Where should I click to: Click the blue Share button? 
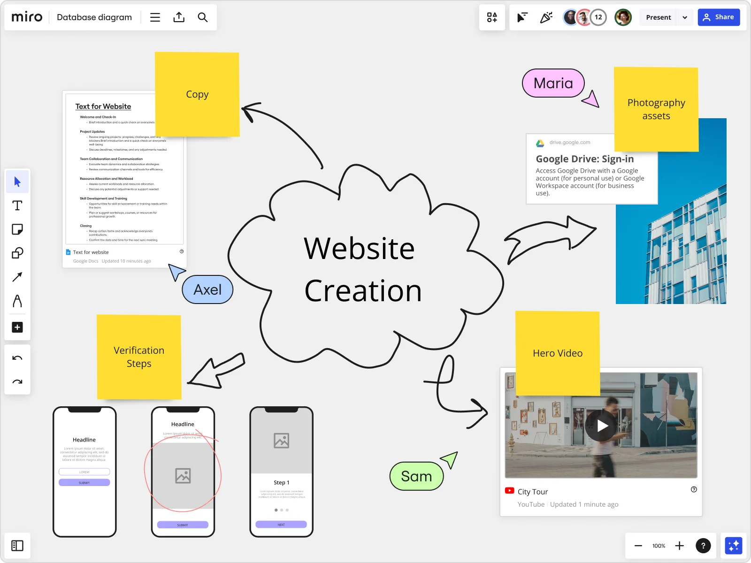[719, 17]
